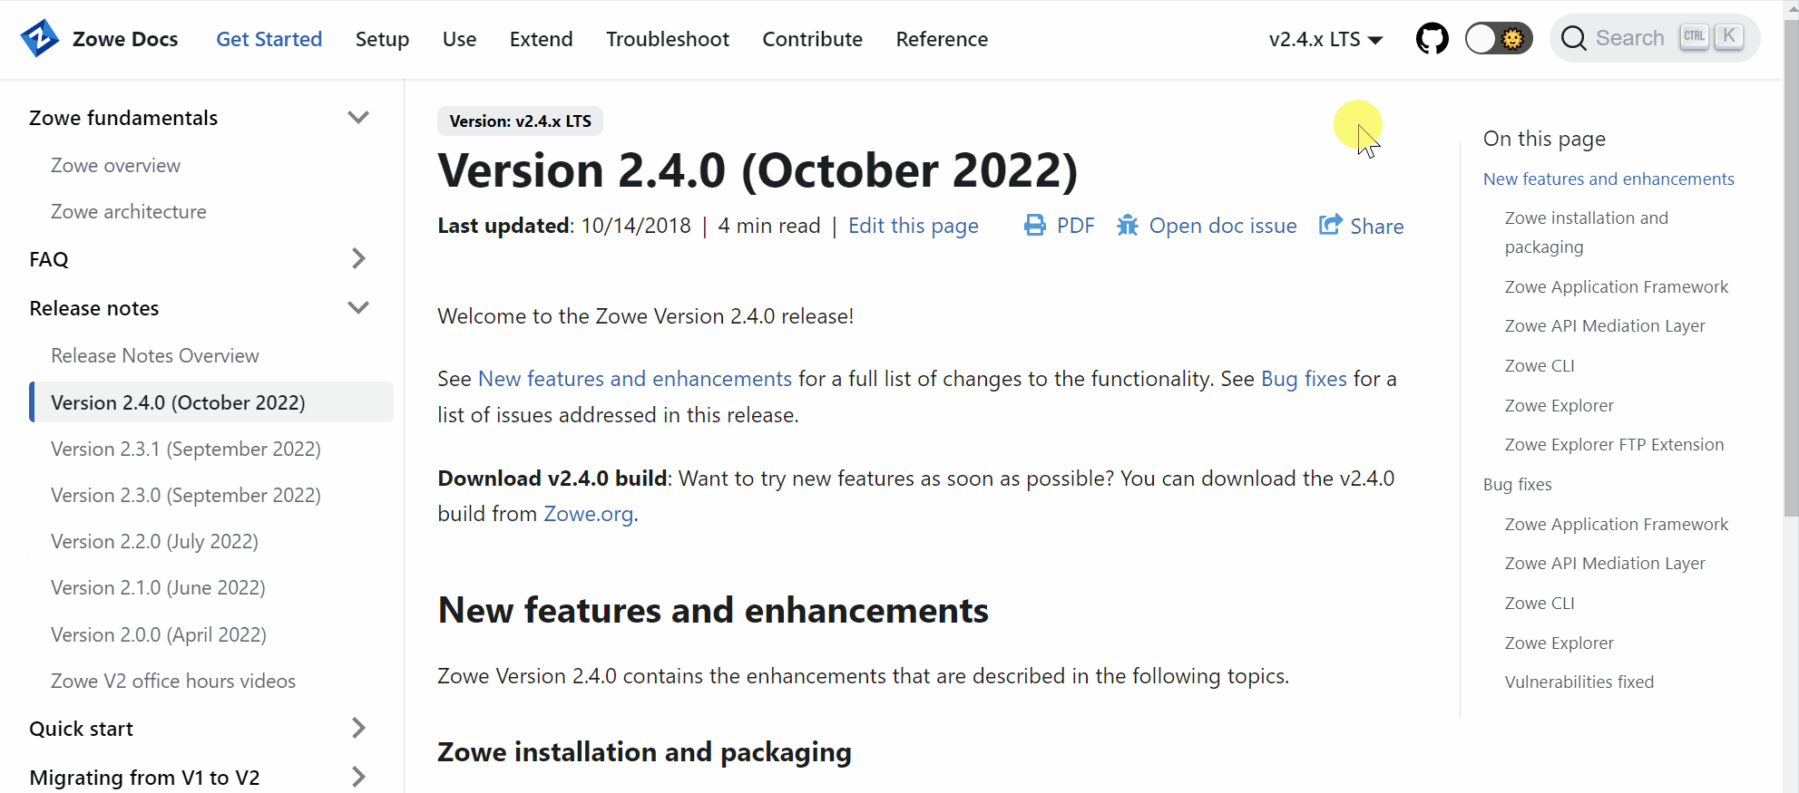
Task: Collapse the Zowe fundamentals section
Action: [x=358, y=118]
